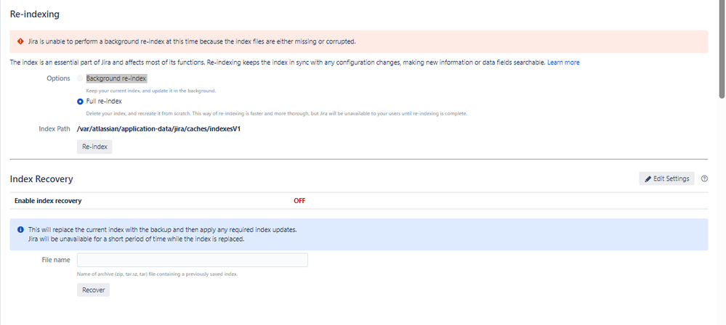Click the Re-index button
The height and width of the screenshot is (325, 726).
coord(94,147)
